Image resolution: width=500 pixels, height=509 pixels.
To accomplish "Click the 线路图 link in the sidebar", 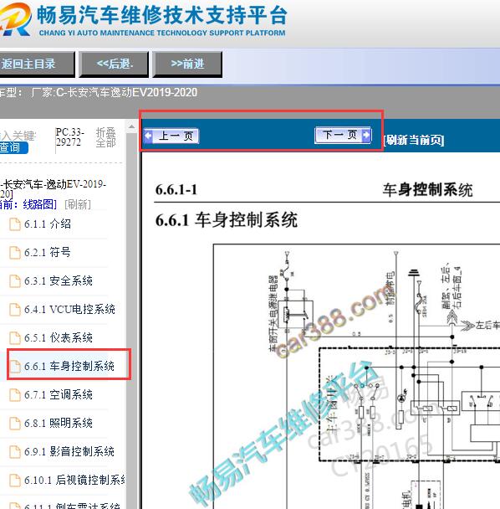I will click(39, 204).
